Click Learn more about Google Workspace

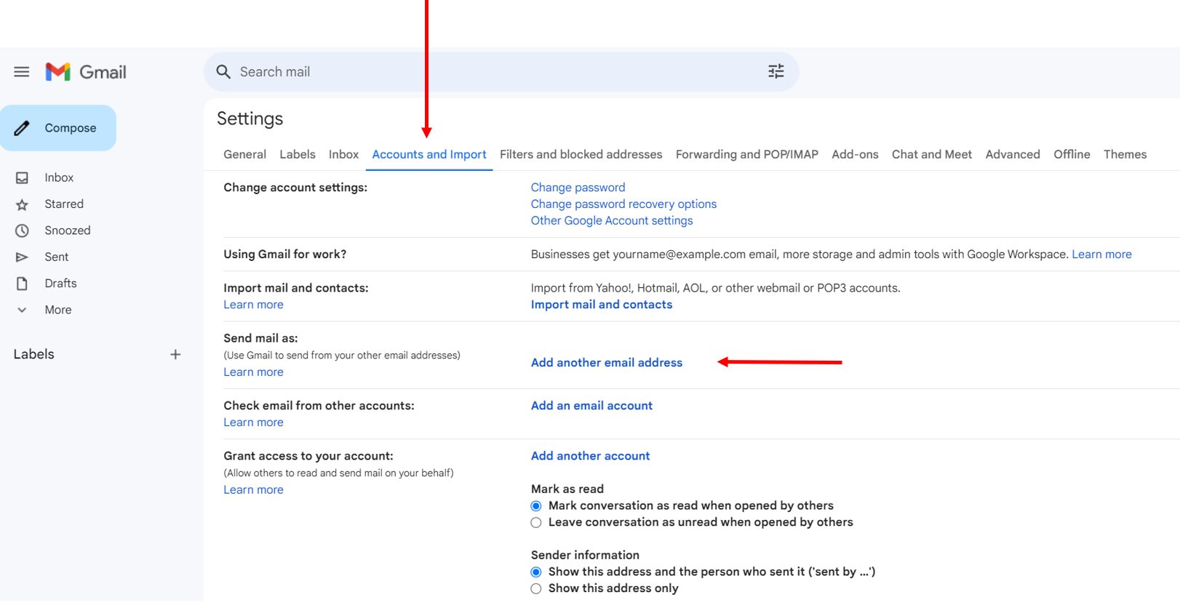1101,255
